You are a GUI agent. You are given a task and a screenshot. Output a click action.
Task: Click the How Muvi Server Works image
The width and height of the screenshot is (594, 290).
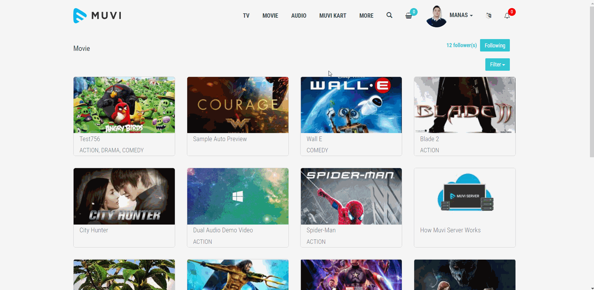465,196
